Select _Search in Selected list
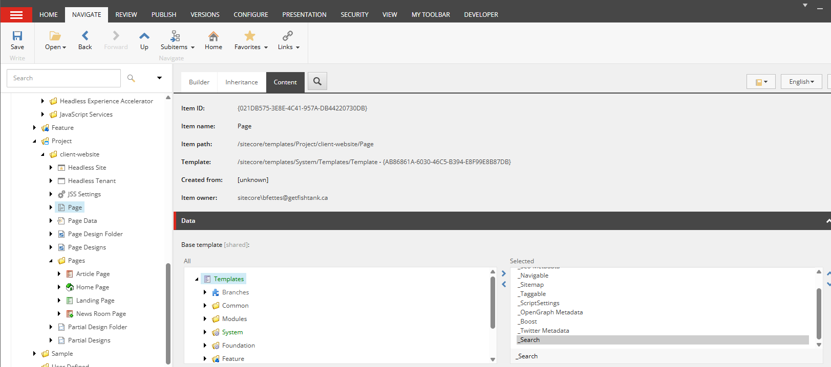831x367 pixels. [663, 340]
